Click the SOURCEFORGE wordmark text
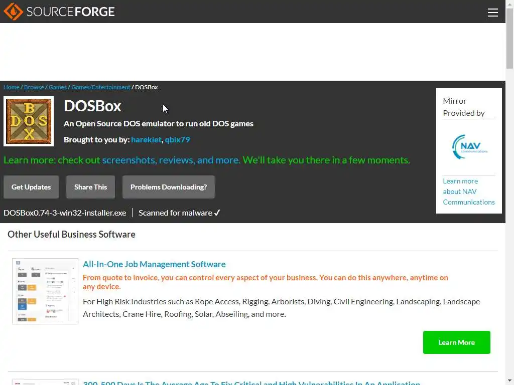The image size is (514, 385). tap(70, 12)
